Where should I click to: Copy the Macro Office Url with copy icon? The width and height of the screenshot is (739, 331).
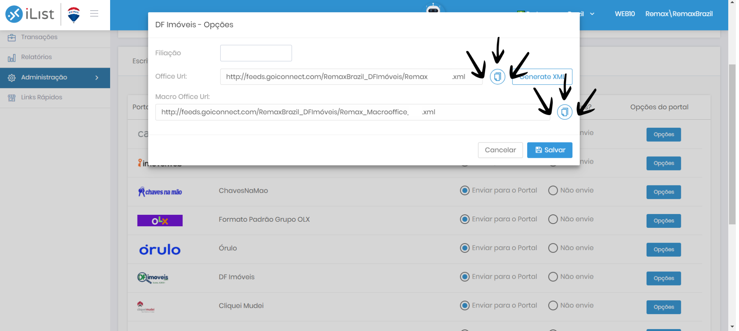pos(565,112)
